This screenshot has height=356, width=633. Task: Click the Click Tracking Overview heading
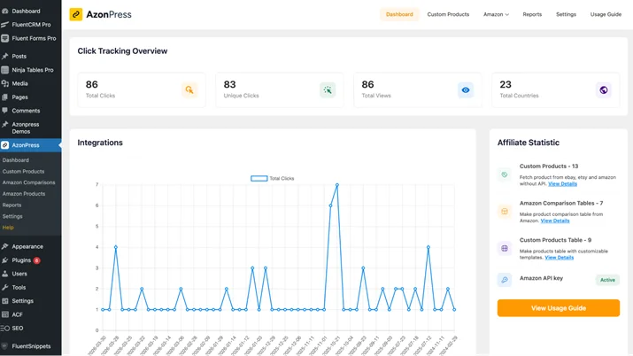click(122, 51)
